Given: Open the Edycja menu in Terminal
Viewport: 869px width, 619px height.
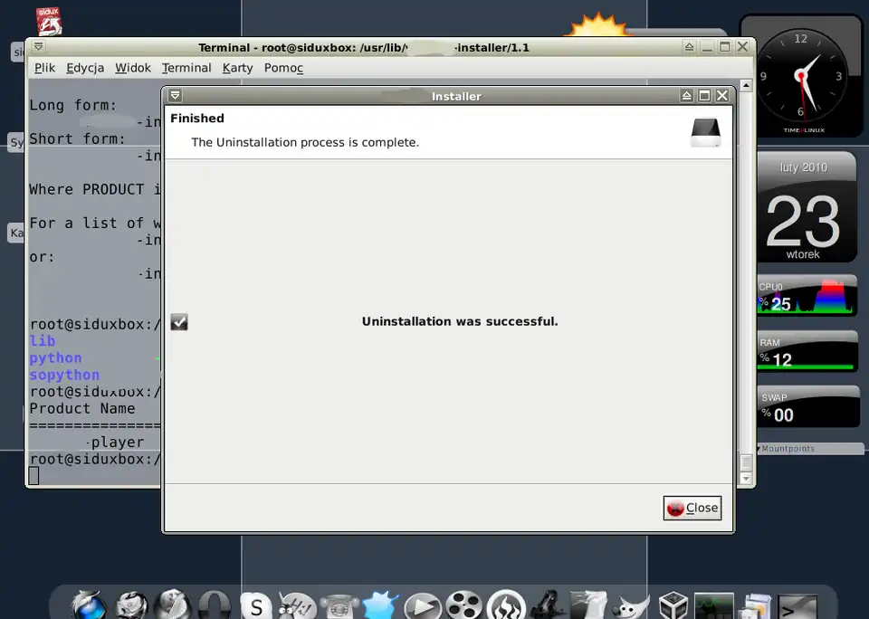Looking at the screenshot, I should pyautogui.click(x=85, y=68).
